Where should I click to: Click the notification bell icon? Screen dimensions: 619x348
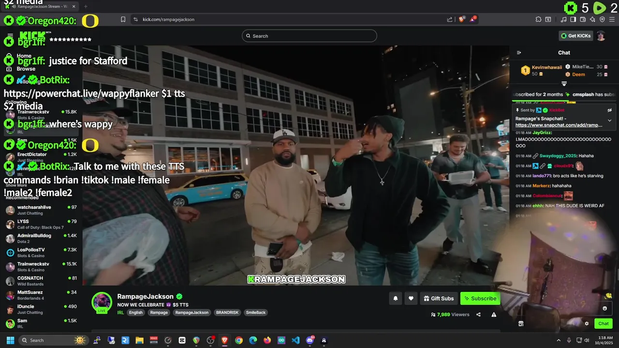[395, 299]
